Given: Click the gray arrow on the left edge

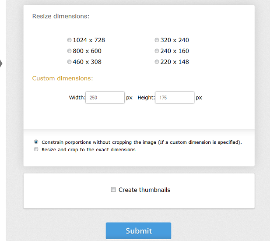Looking at the screenshot, I should [x=1, y=64].
